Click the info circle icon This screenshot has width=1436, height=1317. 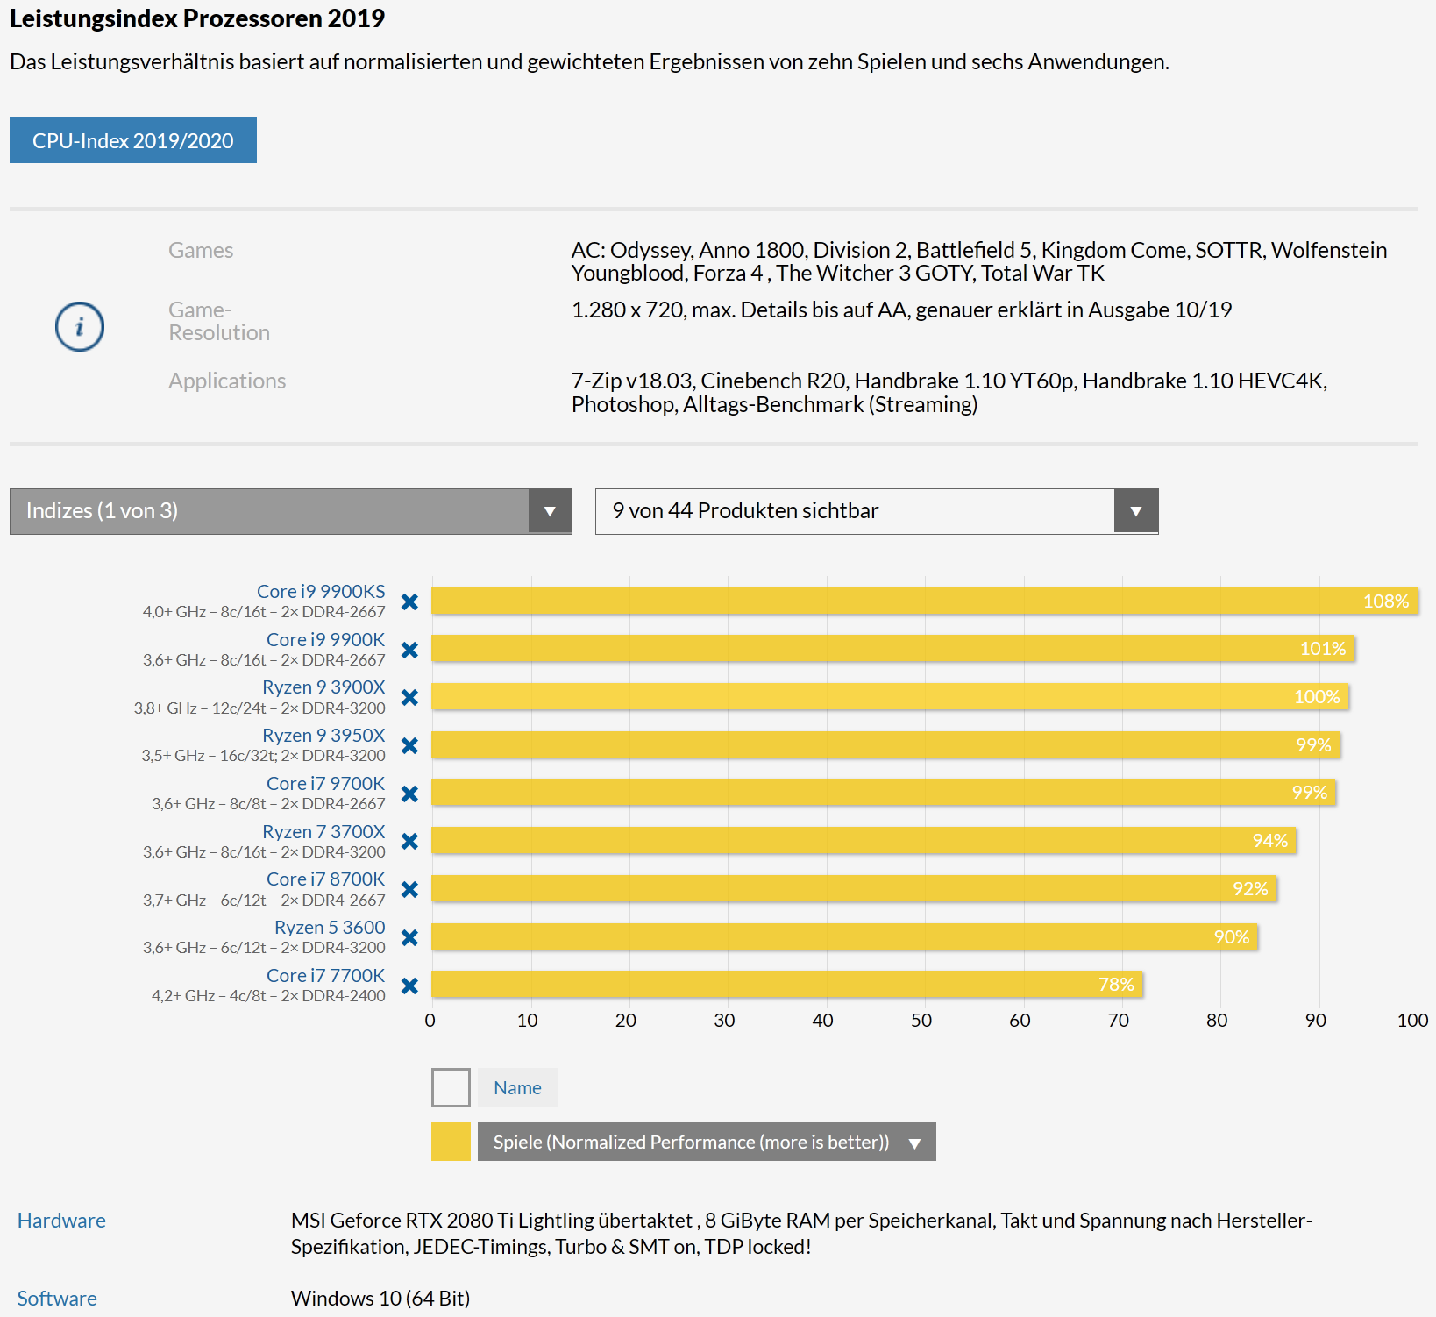(x=80, y=326)
